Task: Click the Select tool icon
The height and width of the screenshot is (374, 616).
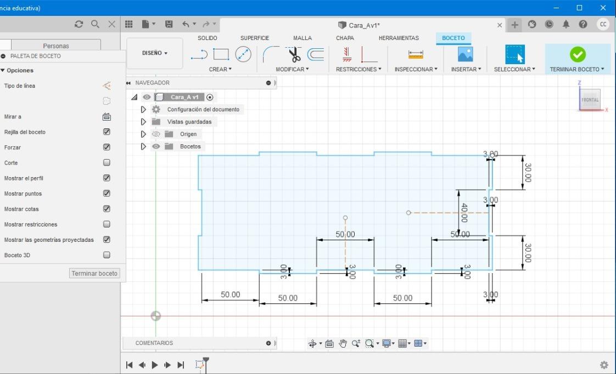Action: tap(514, 54)
